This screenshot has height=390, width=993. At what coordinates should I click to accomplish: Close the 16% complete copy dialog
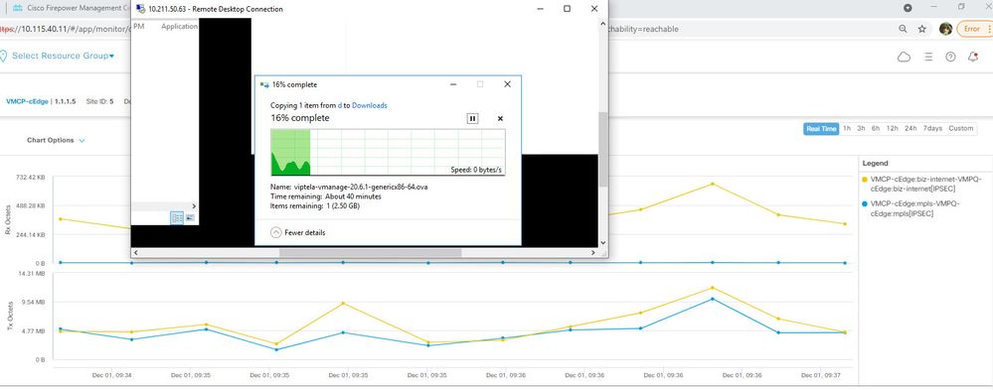507,84
